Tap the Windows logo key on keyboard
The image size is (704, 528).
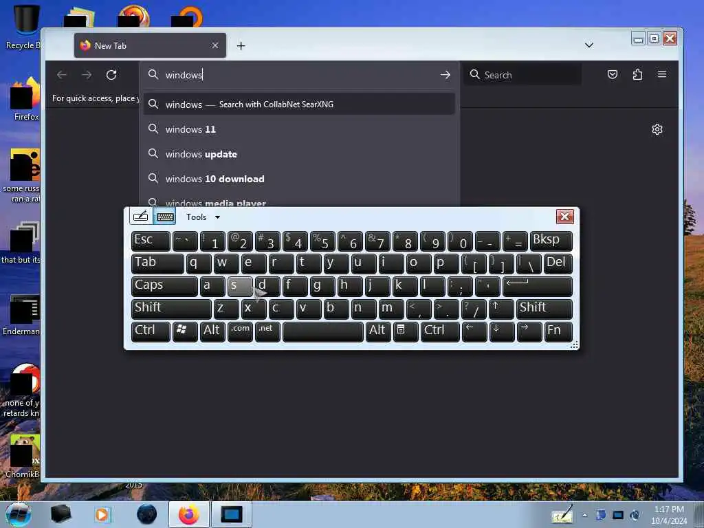point(185,331)
